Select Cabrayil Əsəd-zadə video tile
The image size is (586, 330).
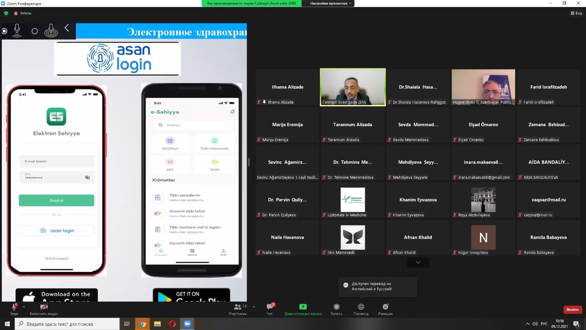pyautogui.click(x=353, y=87)
